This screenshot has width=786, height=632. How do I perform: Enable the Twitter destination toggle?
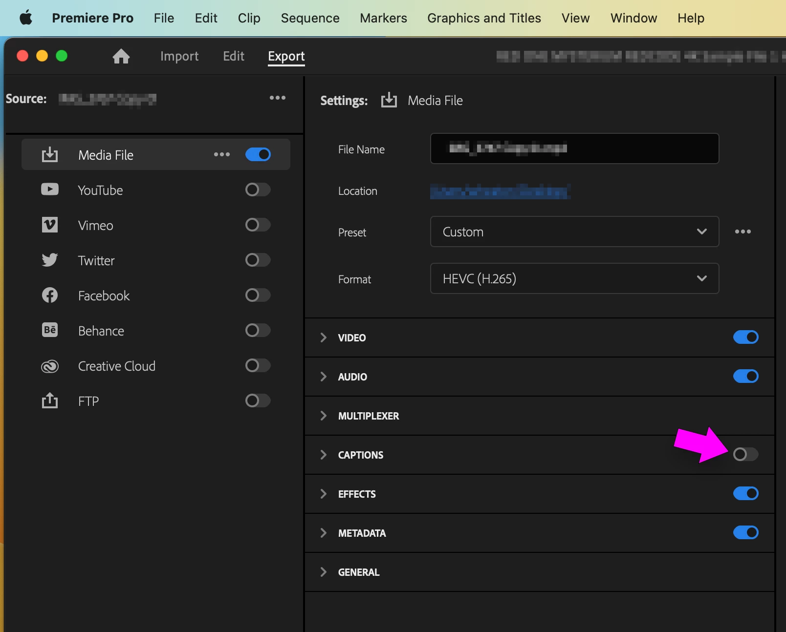pyautogui.click(x=258, y=260)
